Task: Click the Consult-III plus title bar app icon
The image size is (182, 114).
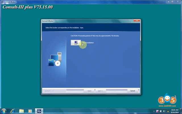Action: [2, 2]
